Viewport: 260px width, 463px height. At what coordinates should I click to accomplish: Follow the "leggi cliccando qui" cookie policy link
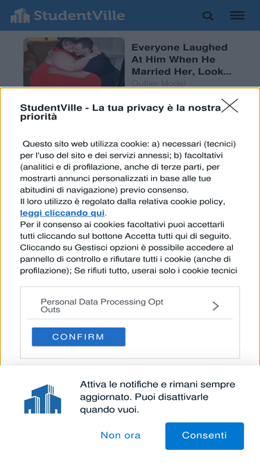62,213
